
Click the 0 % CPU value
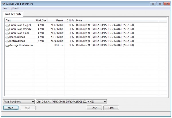coord(71,25)
